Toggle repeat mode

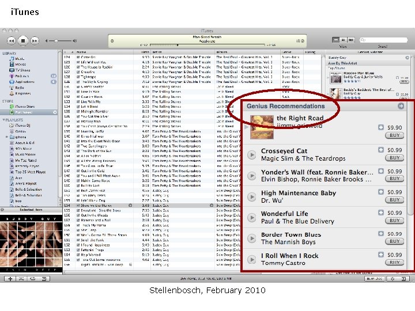[33, 279]
